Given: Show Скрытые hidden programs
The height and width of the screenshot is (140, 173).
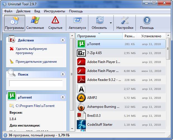Looking at the screenshot, I should (x=55, y=23).
